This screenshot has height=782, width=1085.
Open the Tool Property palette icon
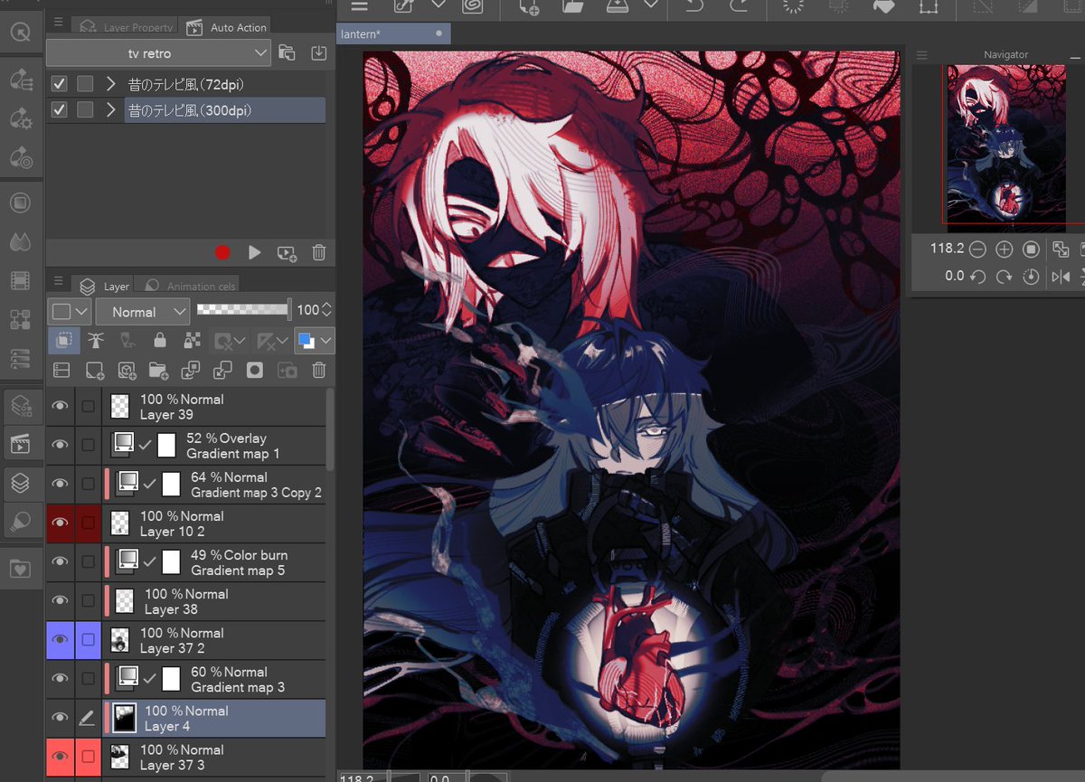click(x=20, y=118)
